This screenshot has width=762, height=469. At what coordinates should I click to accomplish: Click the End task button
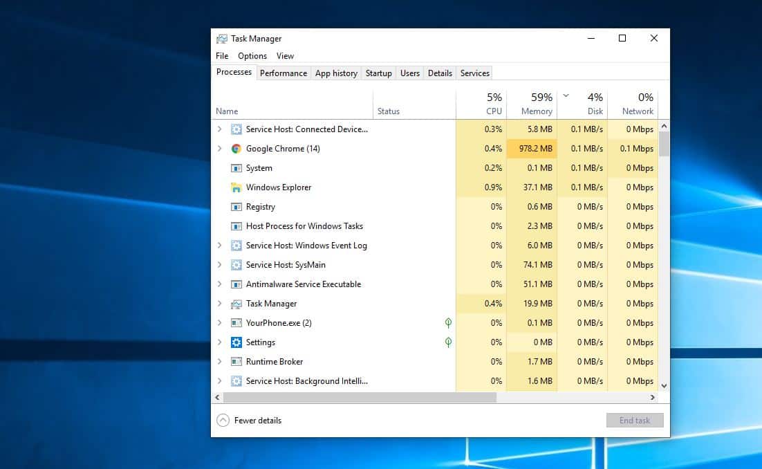635,421
